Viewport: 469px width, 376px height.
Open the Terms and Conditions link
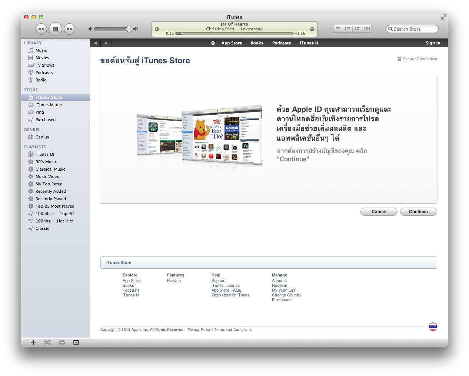point(233,330)
